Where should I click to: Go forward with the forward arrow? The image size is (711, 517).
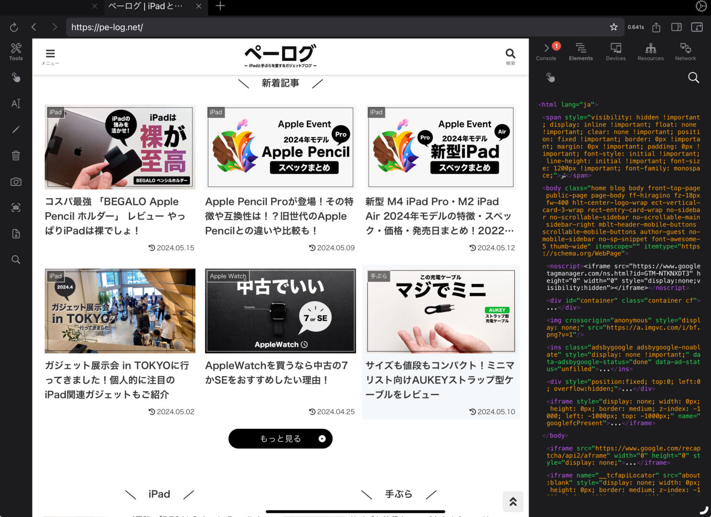coord(55,27)
